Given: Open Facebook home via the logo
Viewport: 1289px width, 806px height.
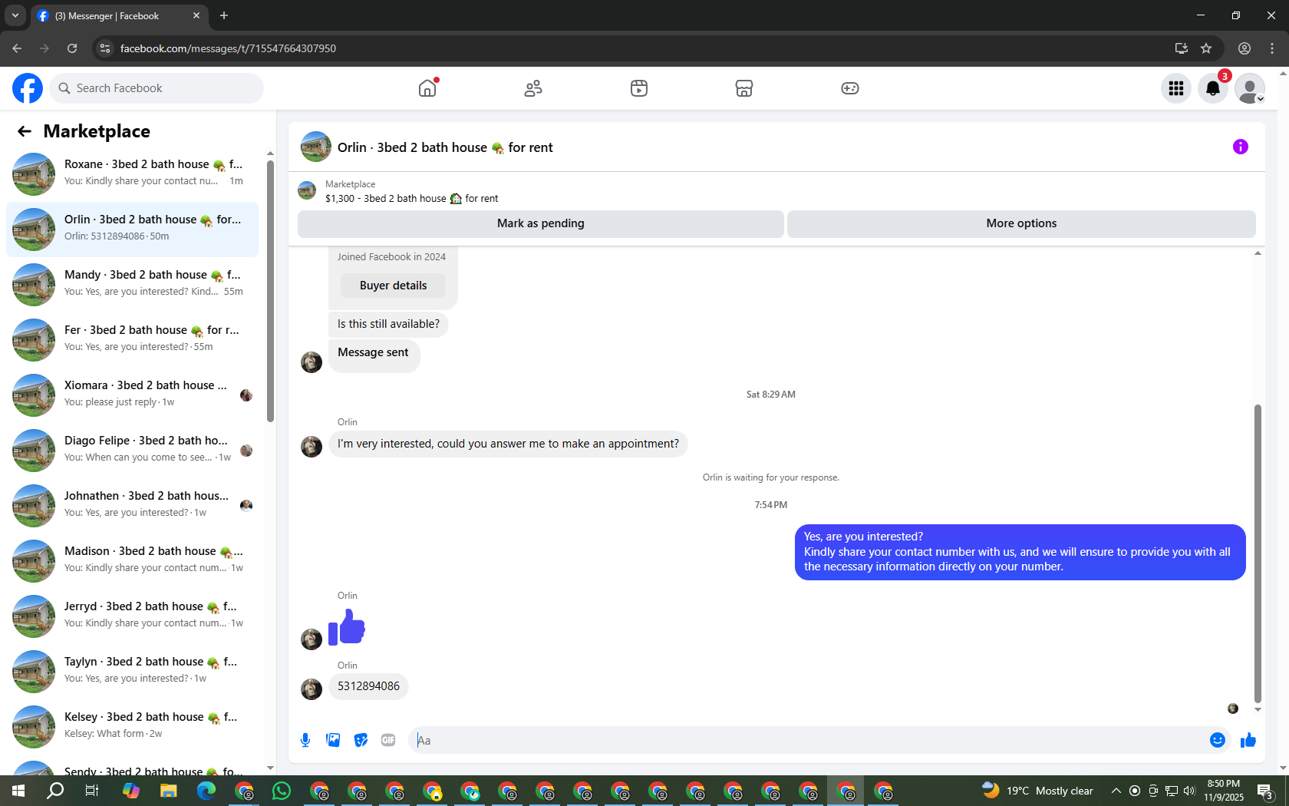Looking at the screenshot, I should [x=28, y=88].
